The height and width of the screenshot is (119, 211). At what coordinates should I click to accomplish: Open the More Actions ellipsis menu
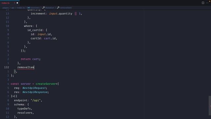pyautogui.click(x=207, y=3)
